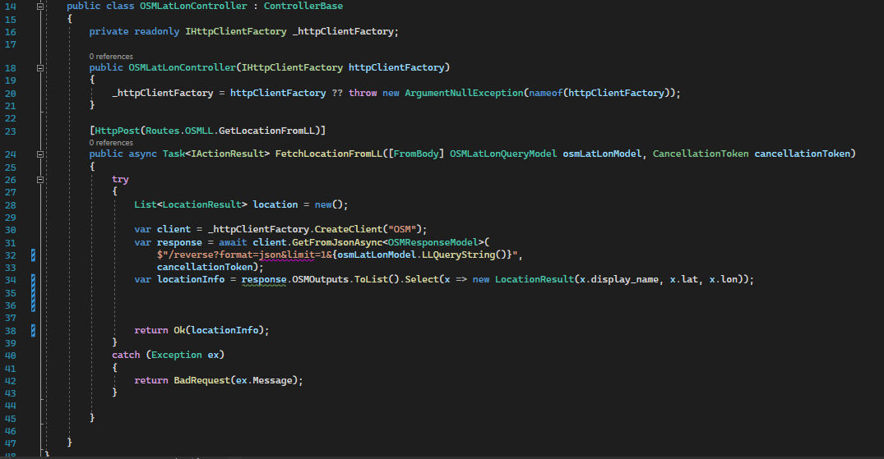Click the location variable on line 28
Viewport: 884px width, 459px height.
coord(275,204)
